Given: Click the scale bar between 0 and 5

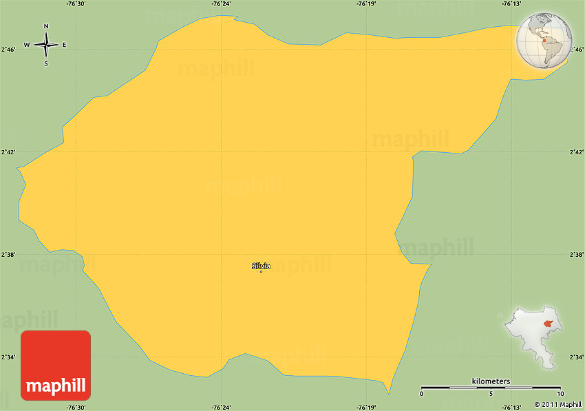Looking at the screenshot, I should pos(456,388).
